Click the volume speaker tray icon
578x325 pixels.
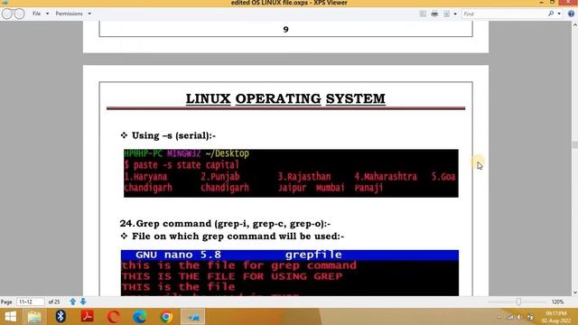tap(519, 317)
